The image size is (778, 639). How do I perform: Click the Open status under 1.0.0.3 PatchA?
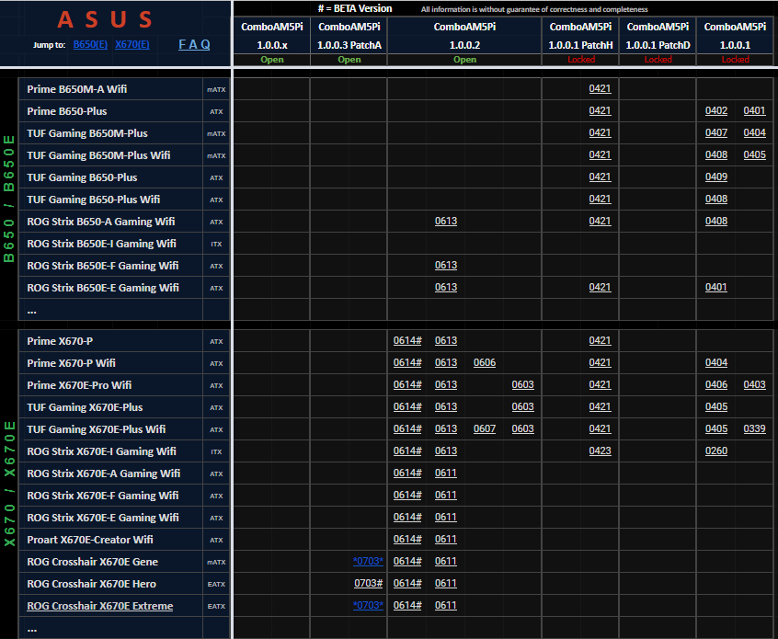point(349,60)
